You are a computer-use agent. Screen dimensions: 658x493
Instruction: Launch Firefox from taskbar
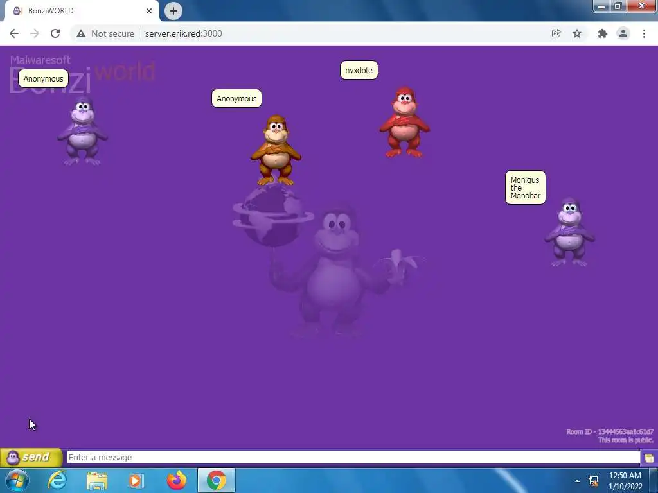177,480
